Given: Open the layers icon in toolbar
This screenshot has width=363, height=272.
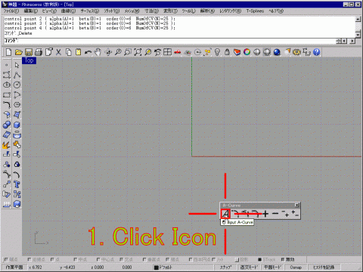Looking at the screenshot, I should 237,52.
